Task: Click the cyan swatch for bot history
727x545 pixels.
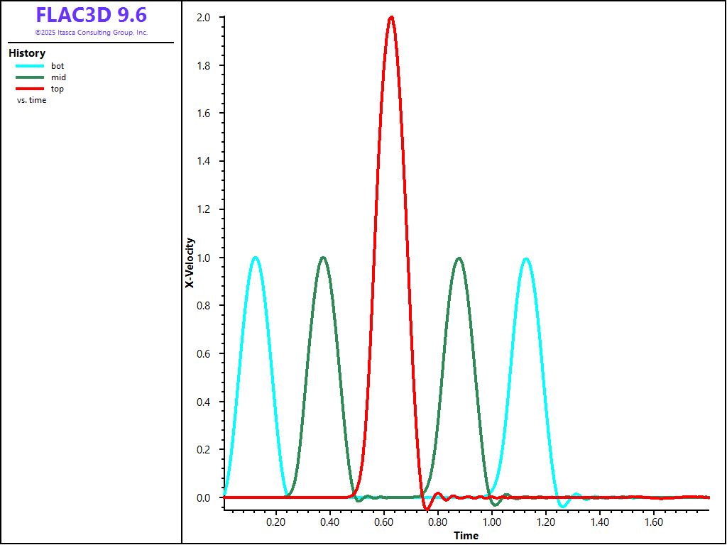Action: click(x=30, y=66)
